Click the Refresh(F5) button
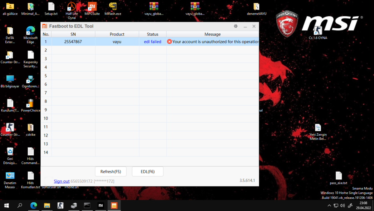The height and width of the screenshot is (211, 374). click(x=111, y=171)
